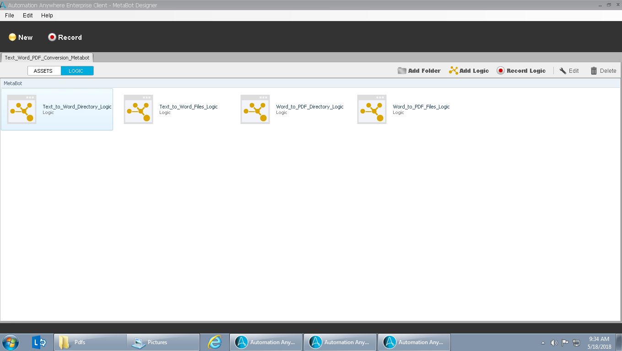Screen dimensions: 622x351
Task: Click the Edit wrench button
Action: tap(569, 70)
